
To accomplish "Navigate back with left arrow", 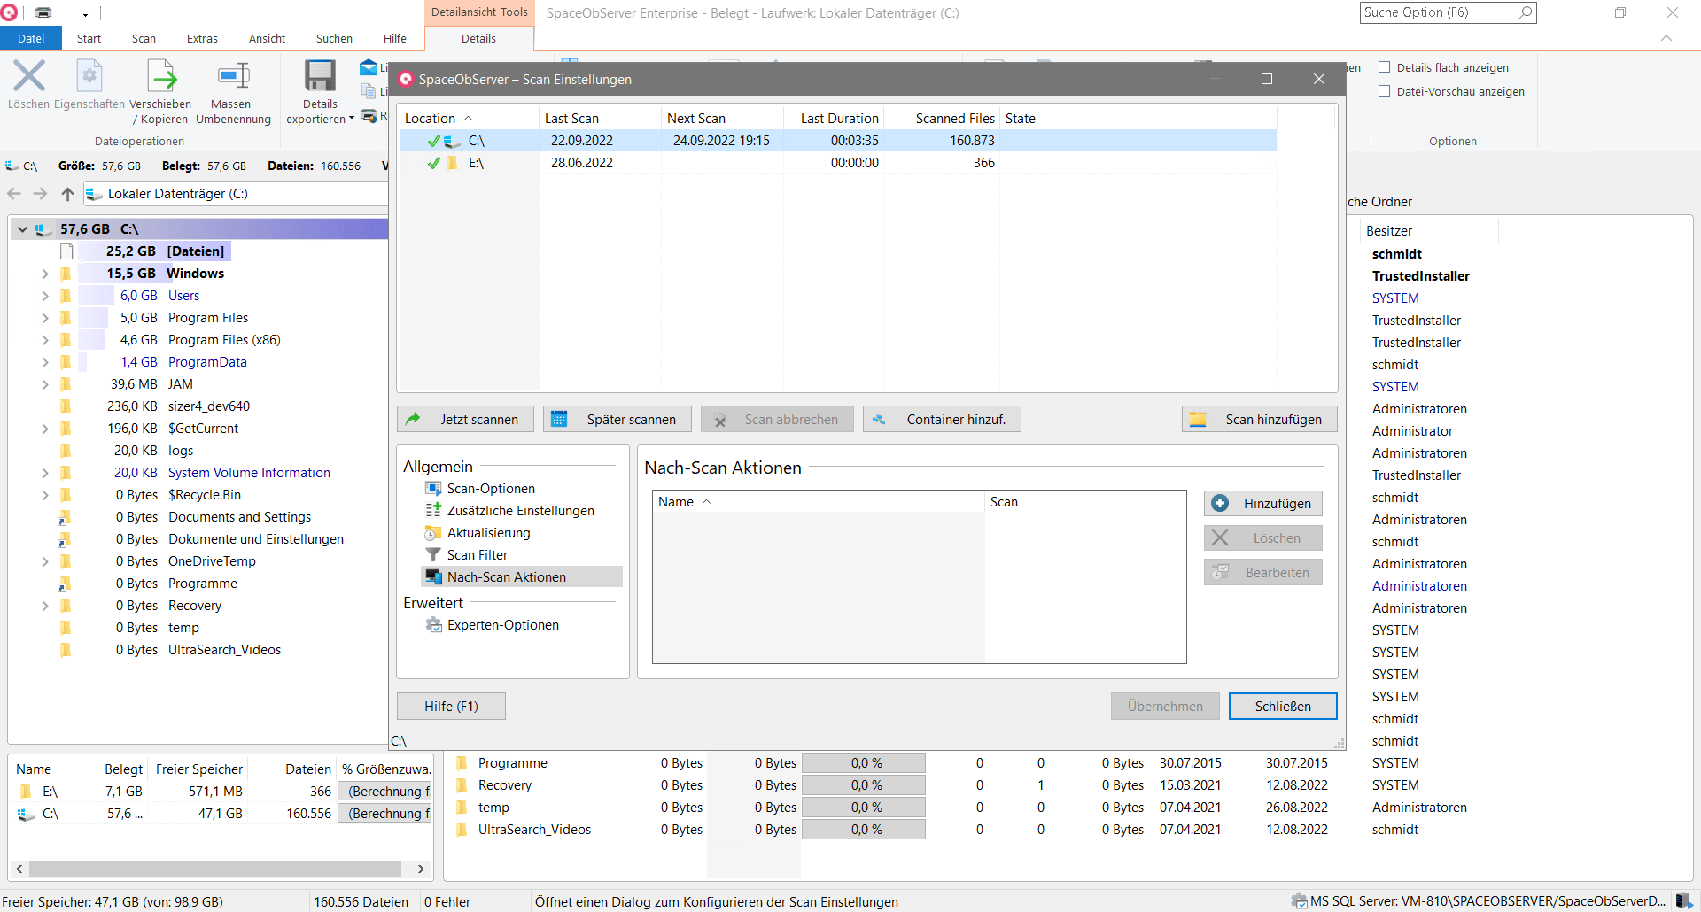I will pos(13,194).
